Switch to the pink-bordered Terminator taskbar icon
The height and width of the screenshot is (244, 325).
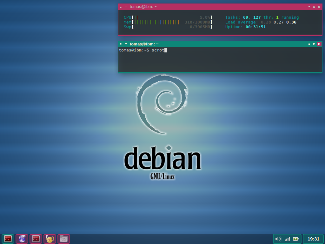tap(36, 239)
